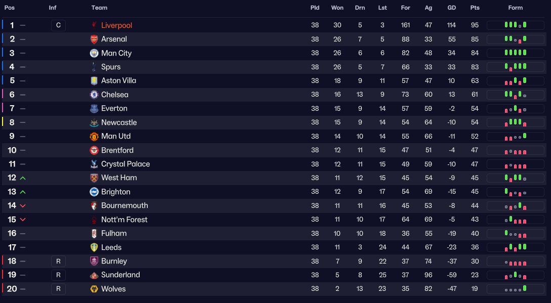Sort table by the Won column header
The width and height of the screenshot is (551, 303).
click(337, 8)
